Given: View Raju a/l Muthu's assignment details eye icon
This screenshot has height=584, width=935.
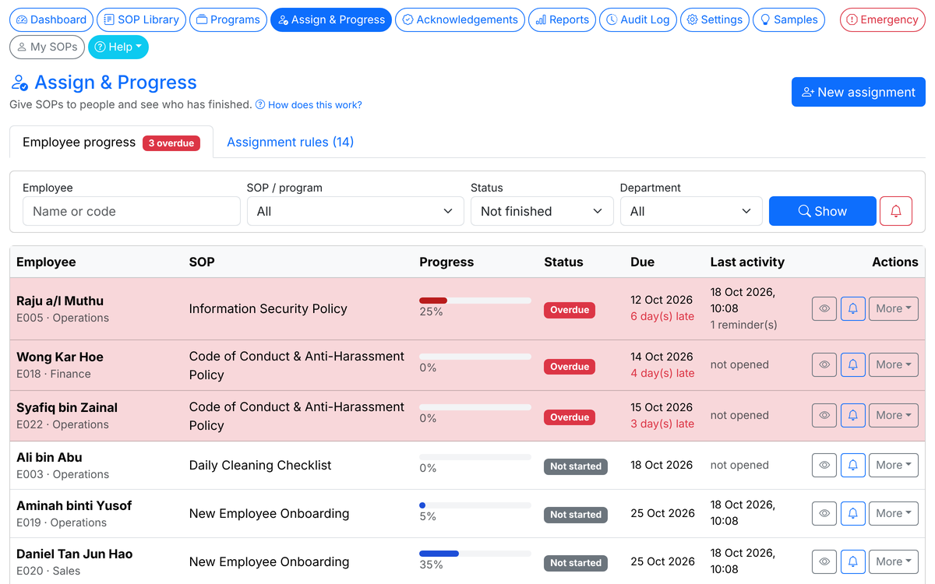Looking at the screenshot, I should click(x=824, y=308).
